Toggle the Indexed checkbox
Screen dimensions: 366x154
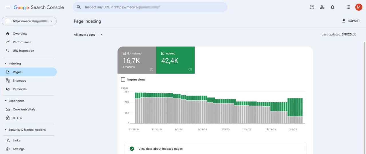(163, 53)
